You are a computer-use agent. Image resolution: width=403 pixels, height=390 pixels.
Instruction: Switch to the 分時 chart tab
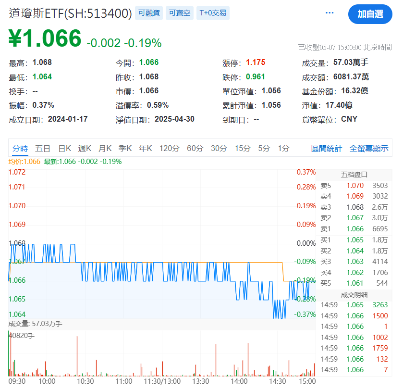[x=20, y=149]
